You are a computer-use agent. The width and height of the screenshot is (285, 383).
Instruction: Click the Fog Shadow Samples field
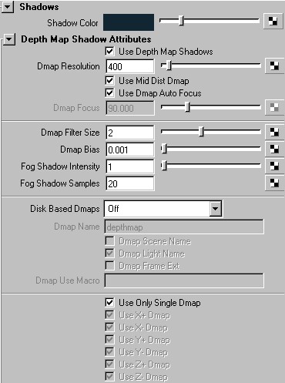[130, 183]
